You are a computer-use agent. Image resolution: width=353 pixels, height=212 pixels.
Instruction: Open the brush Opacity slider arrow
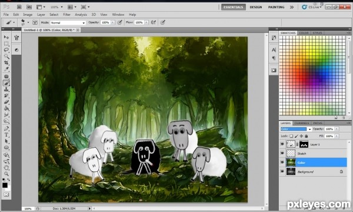113,22
